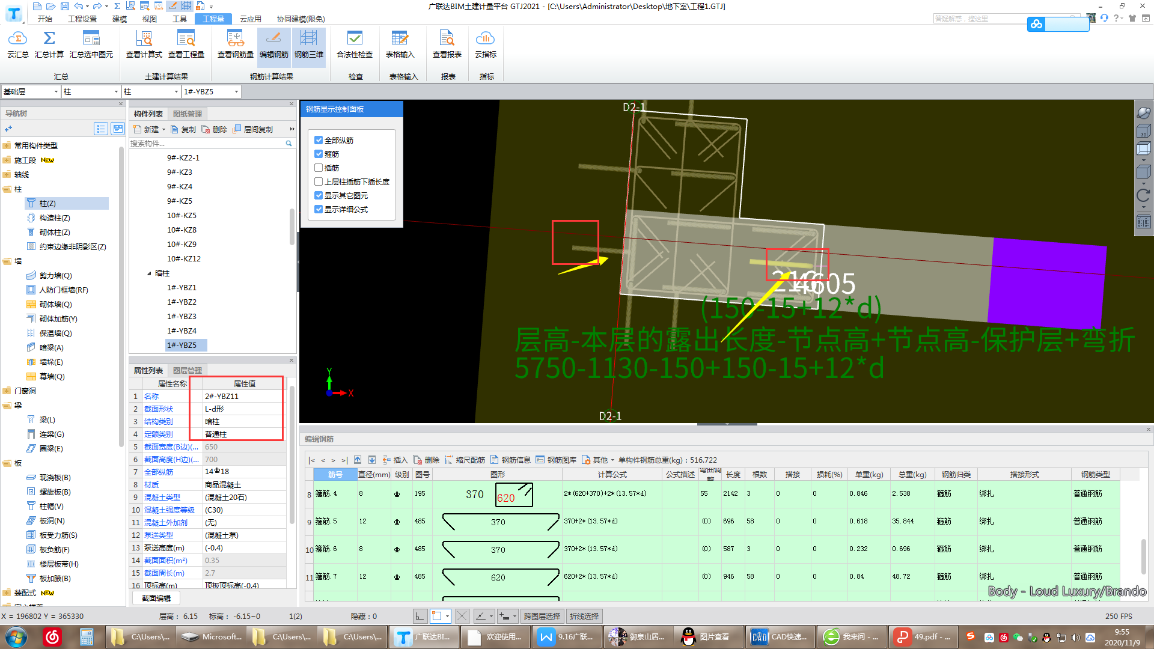Open 查看工程量 tool
The height and width of the screenshot is (649, 1154).
tap(186, 44)
